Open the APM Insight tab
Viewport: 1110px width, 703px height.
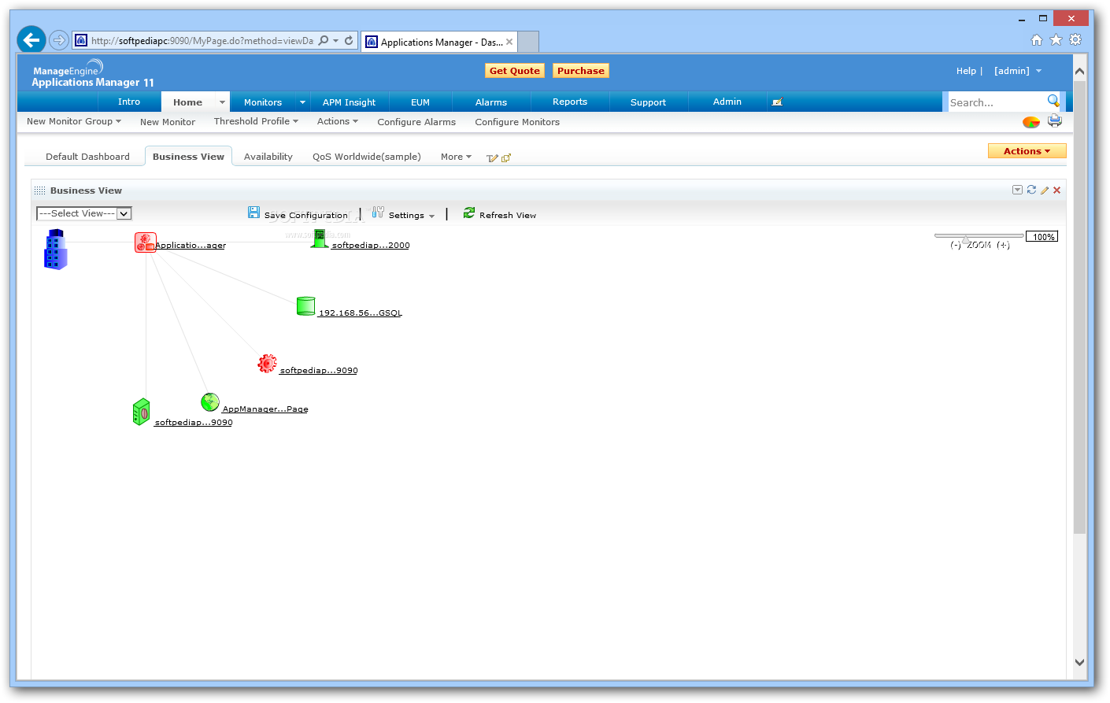[350, 102]
